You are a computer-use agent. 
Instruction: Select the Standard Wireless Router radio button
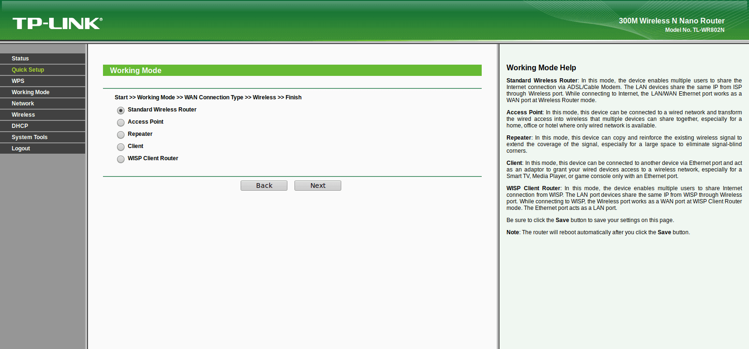pos(121,111)
